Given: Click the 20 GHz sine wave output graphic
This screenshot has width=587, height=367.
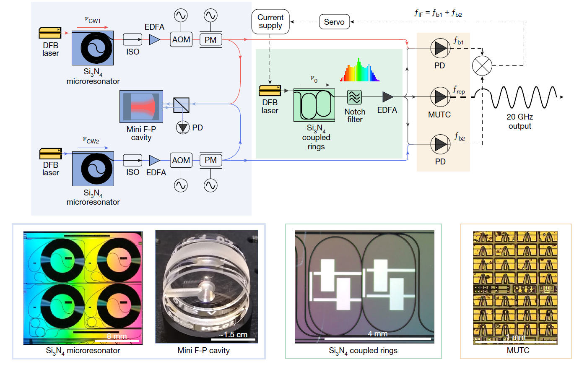Looking at the screenshot, I should (x=524, y=97).
